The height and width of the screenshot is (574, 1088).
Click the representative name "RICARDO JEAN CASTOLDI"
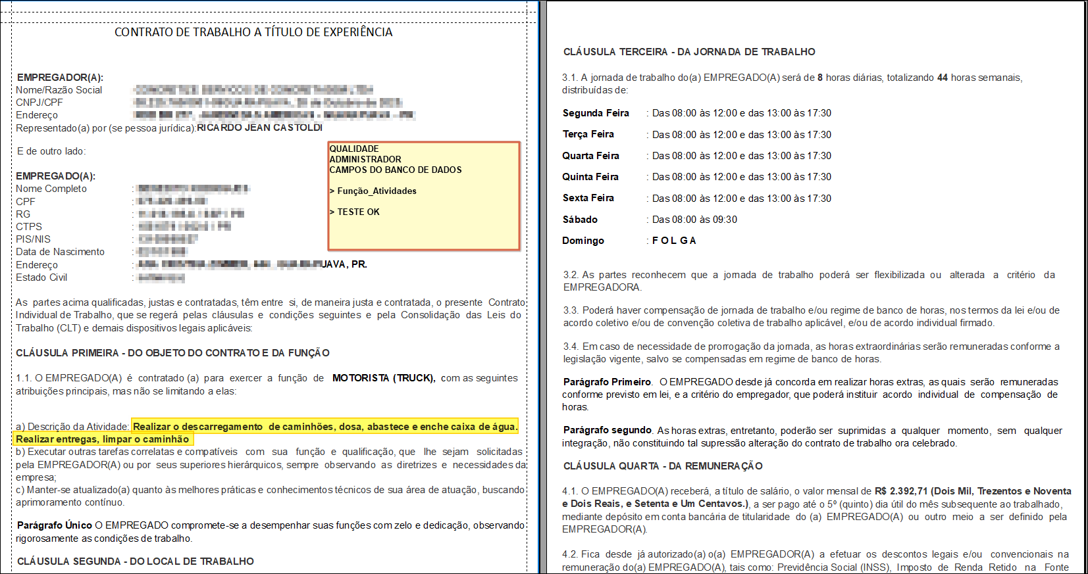pyautogui.click(x=259, y=128)
